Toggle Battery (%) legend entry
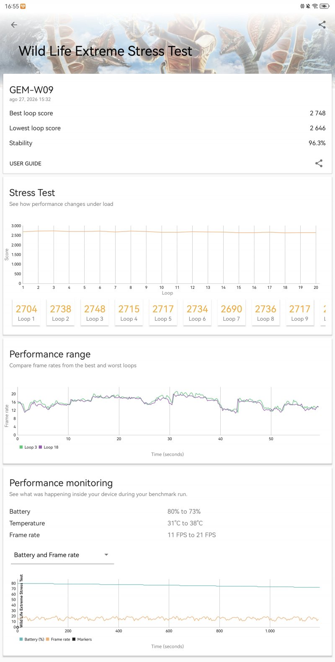Viewport: 335px width, 662px height. point(32,639)
